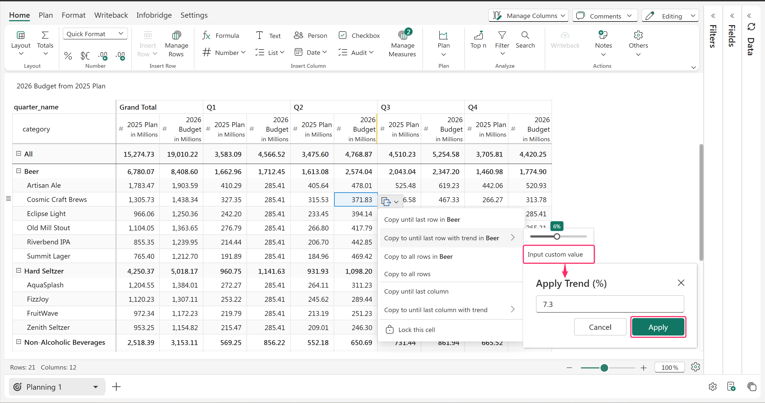
Task: Expand the Planning 1 sheet dropdown
Action: 95,387
